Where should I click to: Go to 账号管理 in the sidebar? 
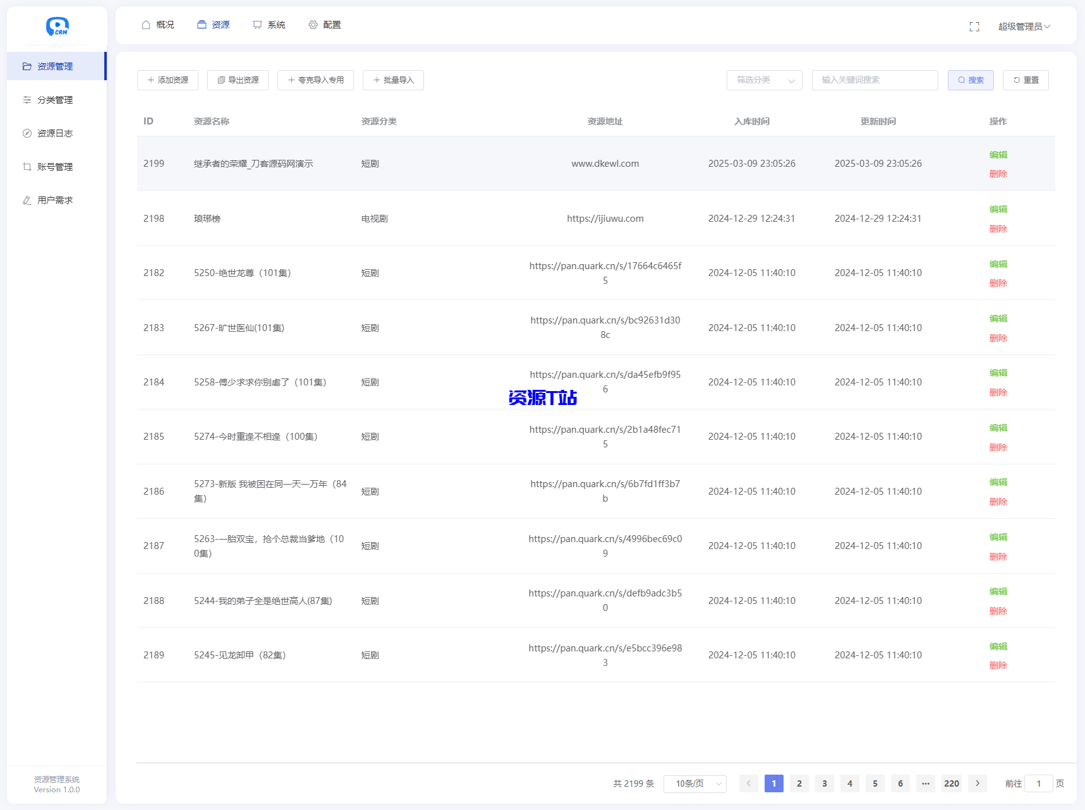[55, 167]
